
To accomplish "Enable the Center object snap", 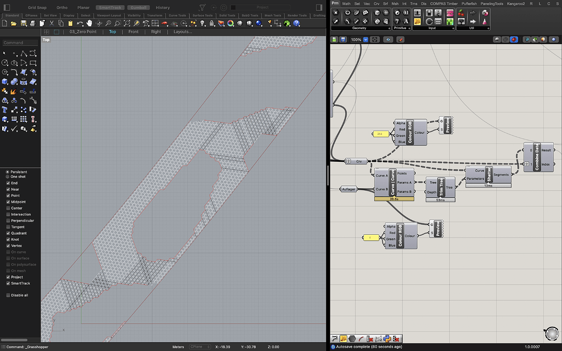I will pyautogui.click(x=8, y=208).
